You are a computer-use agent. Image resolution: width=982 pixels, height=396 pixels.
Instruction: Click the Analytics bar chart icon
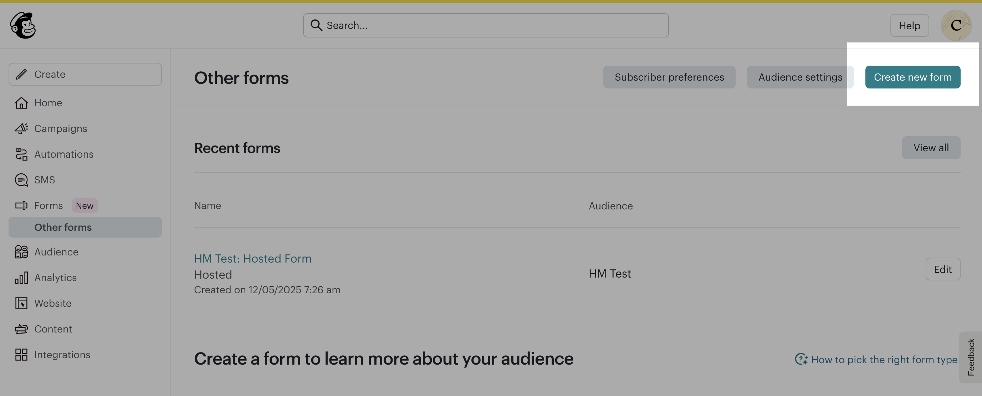tap(21, 278)
